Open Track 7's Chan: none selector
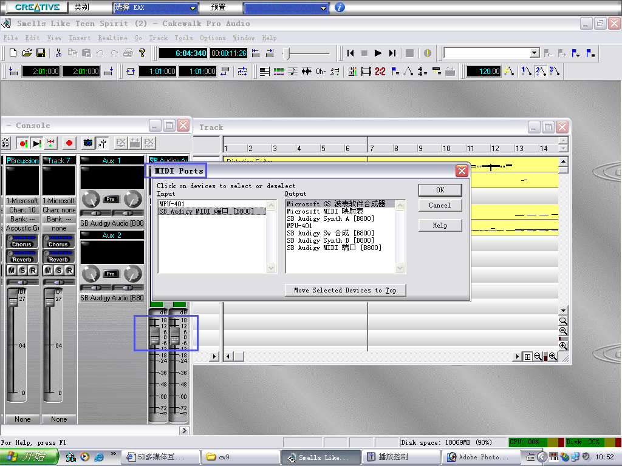Screen dimensions: 622x466 59,209
